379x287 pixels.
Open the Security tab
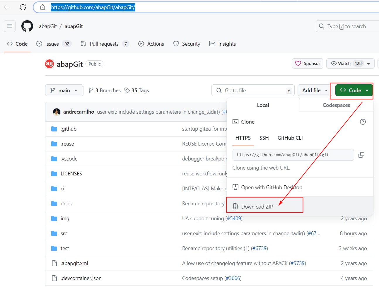[187, 44]
